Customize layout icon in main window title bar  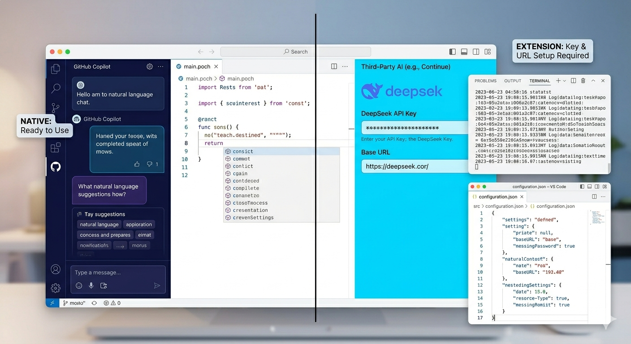[488, 52]
